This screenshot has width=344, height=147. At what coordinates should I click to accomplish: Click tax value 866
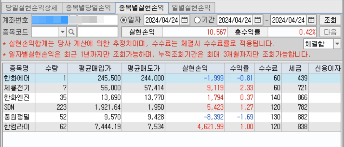[x=302, y=98]
